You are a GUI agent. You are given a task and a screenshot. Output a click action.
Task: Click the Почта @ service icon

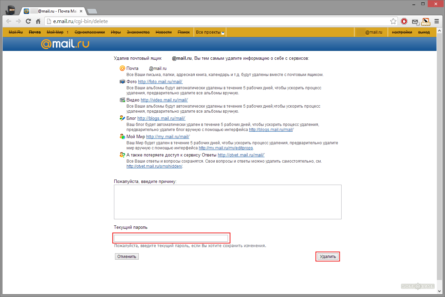tap(122, 68)
